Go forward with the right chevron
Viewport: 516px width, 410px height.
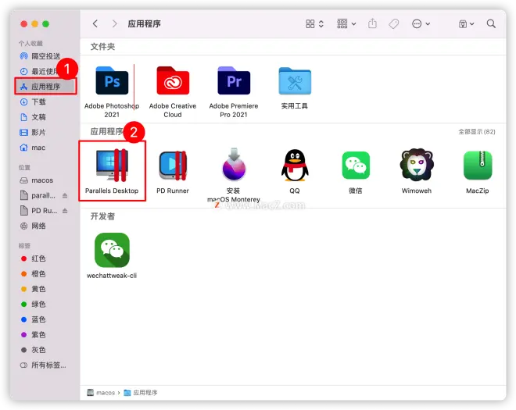click(114, 23)
